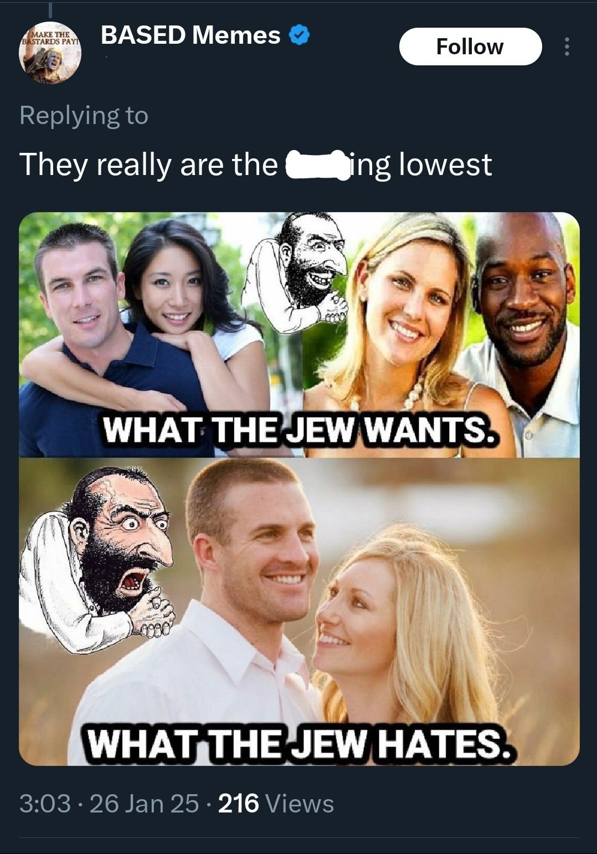Image resolution: width=597 pixels, height=854 pixels.
Task: Open the BASED Memes profile avatar
Action: [50, 54]
